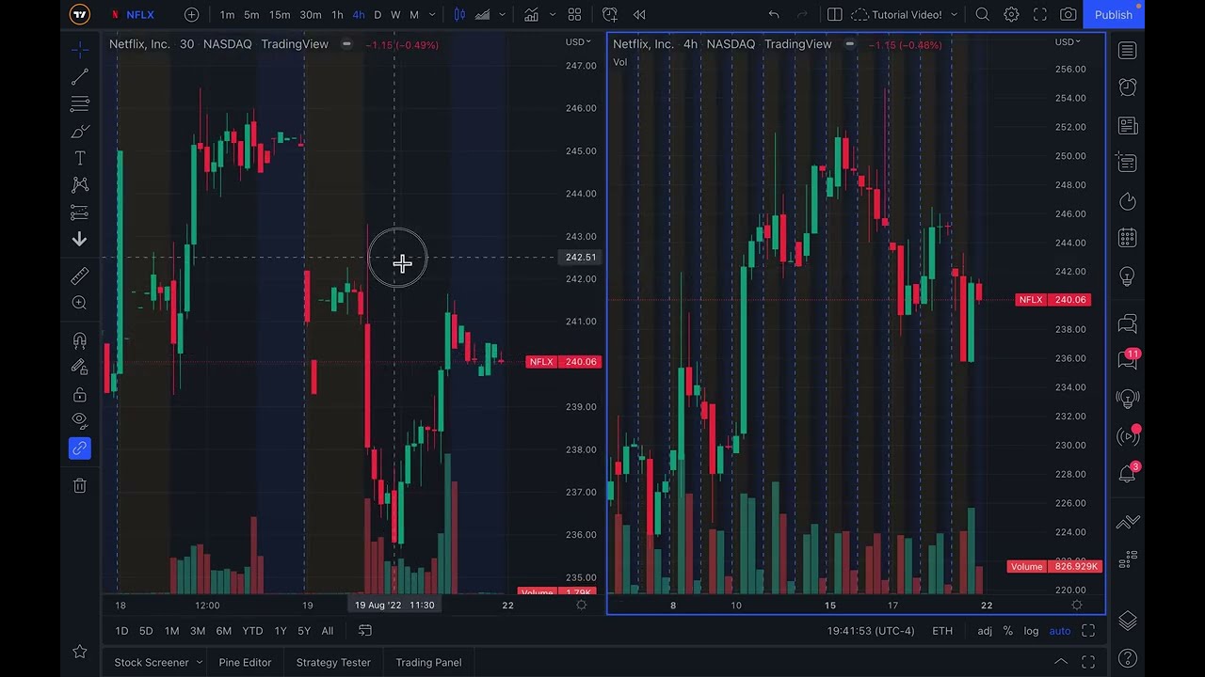Toggle adj price adjustment

point(985,631)
